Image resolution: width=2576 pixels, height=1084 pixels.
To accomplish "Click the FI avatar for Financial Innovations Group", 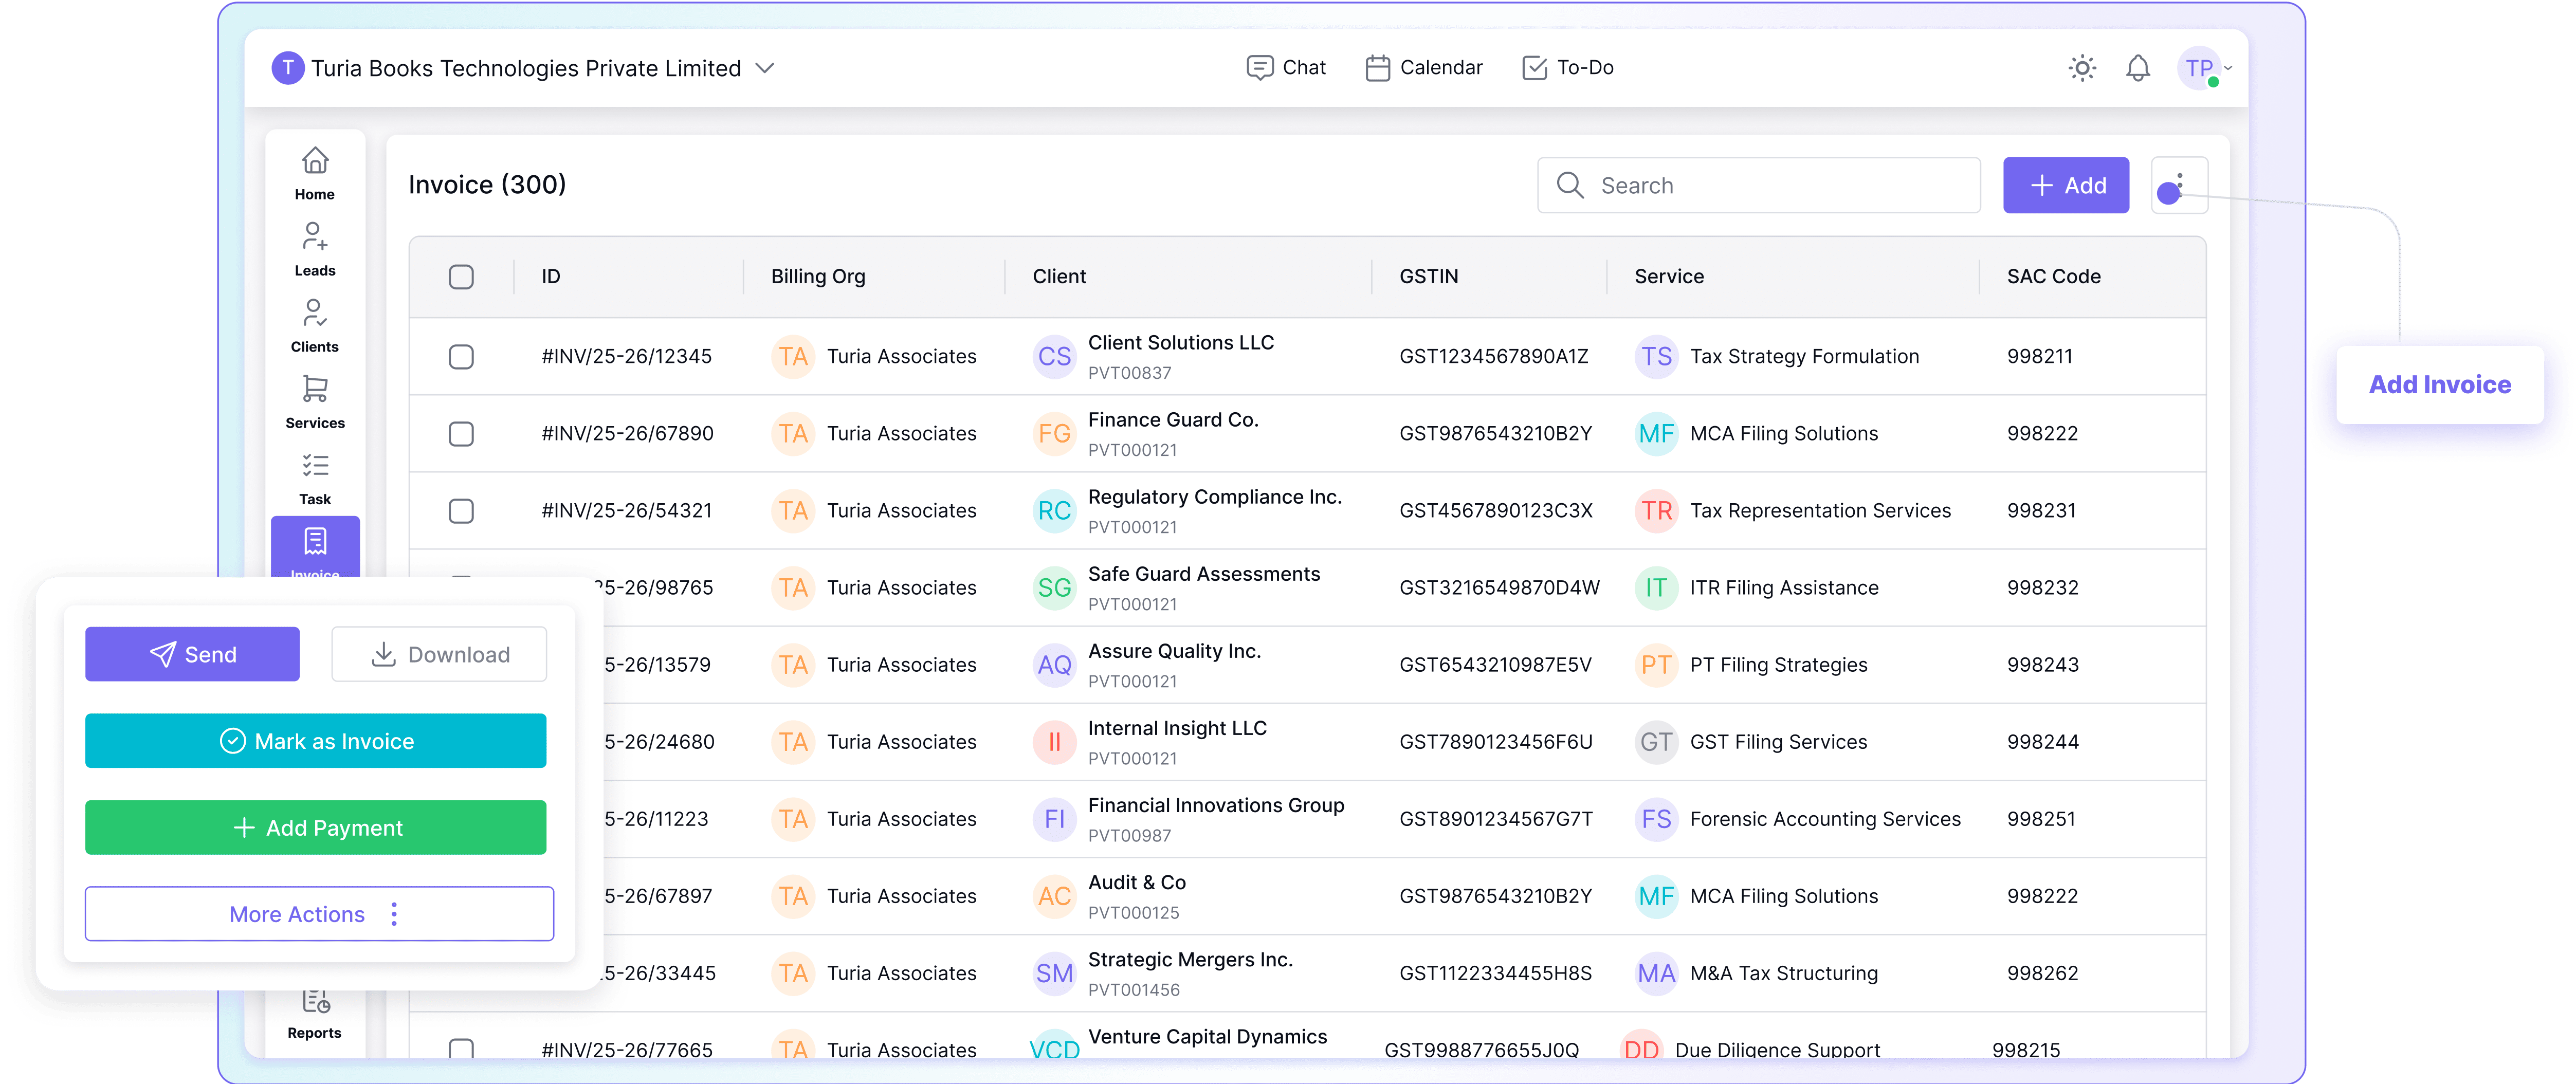I will [1054, 819].
